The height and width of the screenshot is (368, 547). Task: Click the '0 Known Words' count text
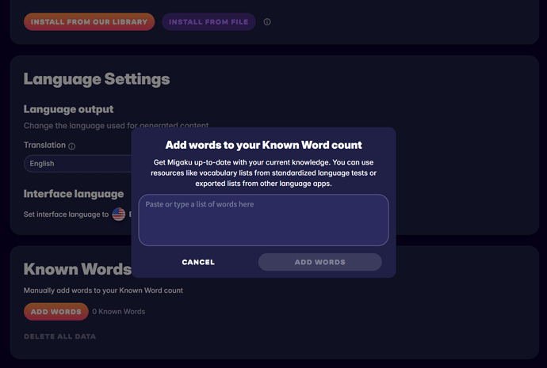[x=119, y=312]
